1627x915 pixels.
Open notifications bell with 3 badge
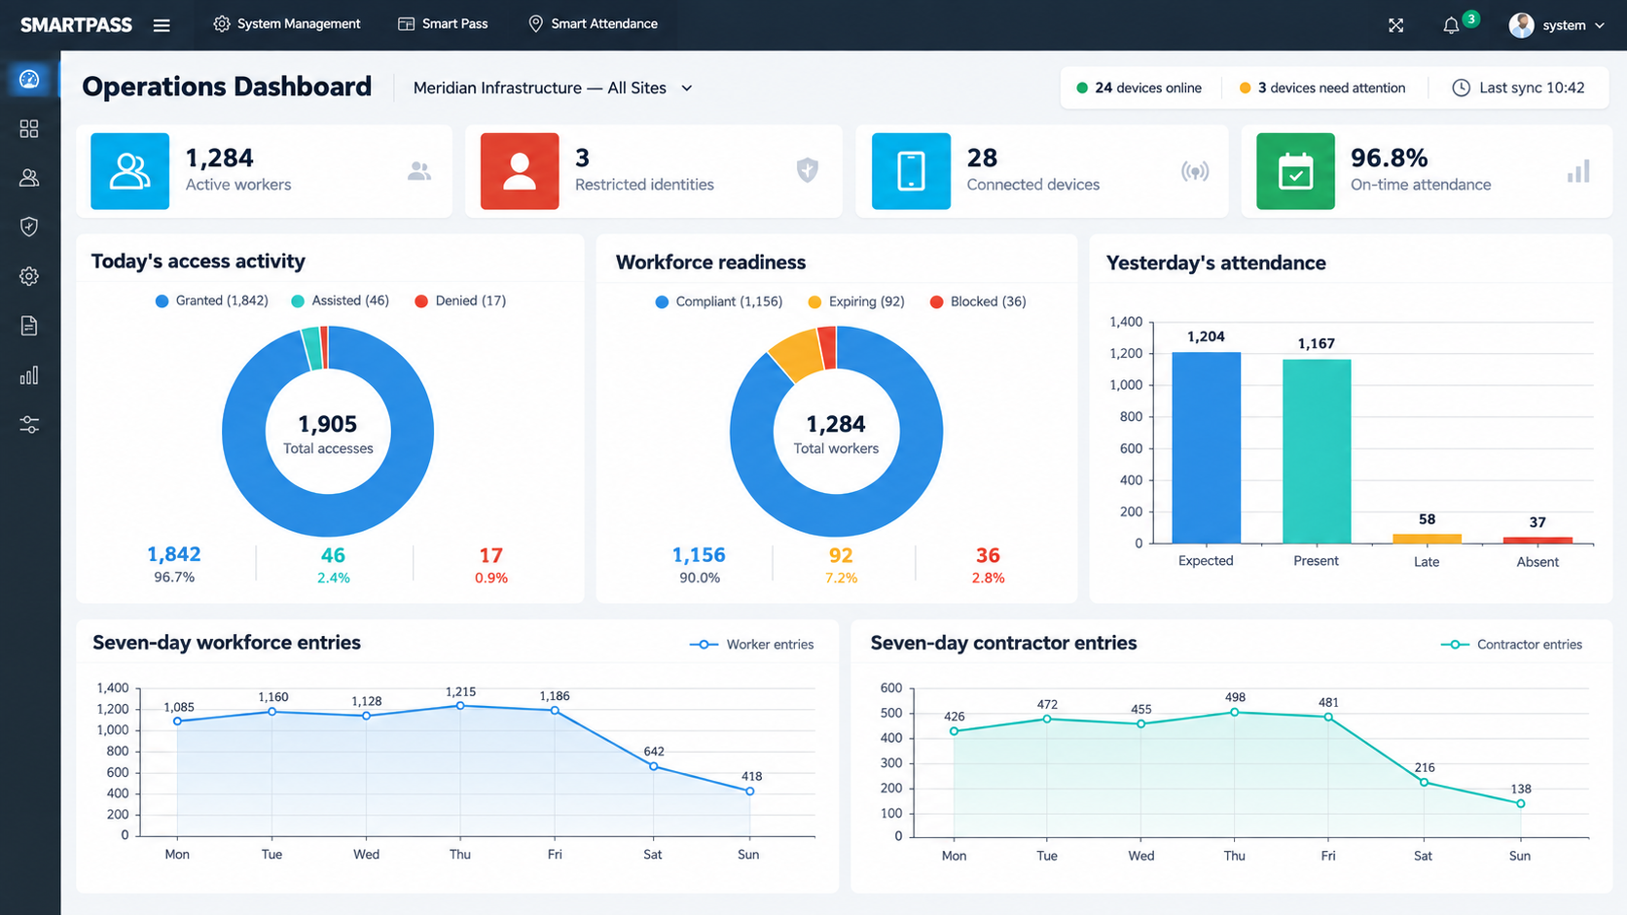[1451, 25]
